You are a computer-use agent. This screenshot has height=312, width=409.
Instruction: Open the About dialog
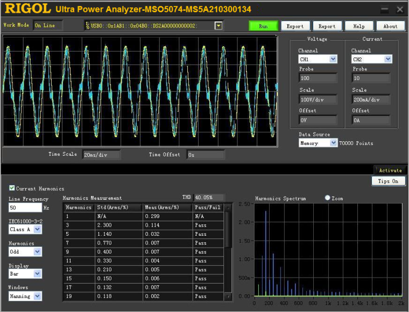390,26
